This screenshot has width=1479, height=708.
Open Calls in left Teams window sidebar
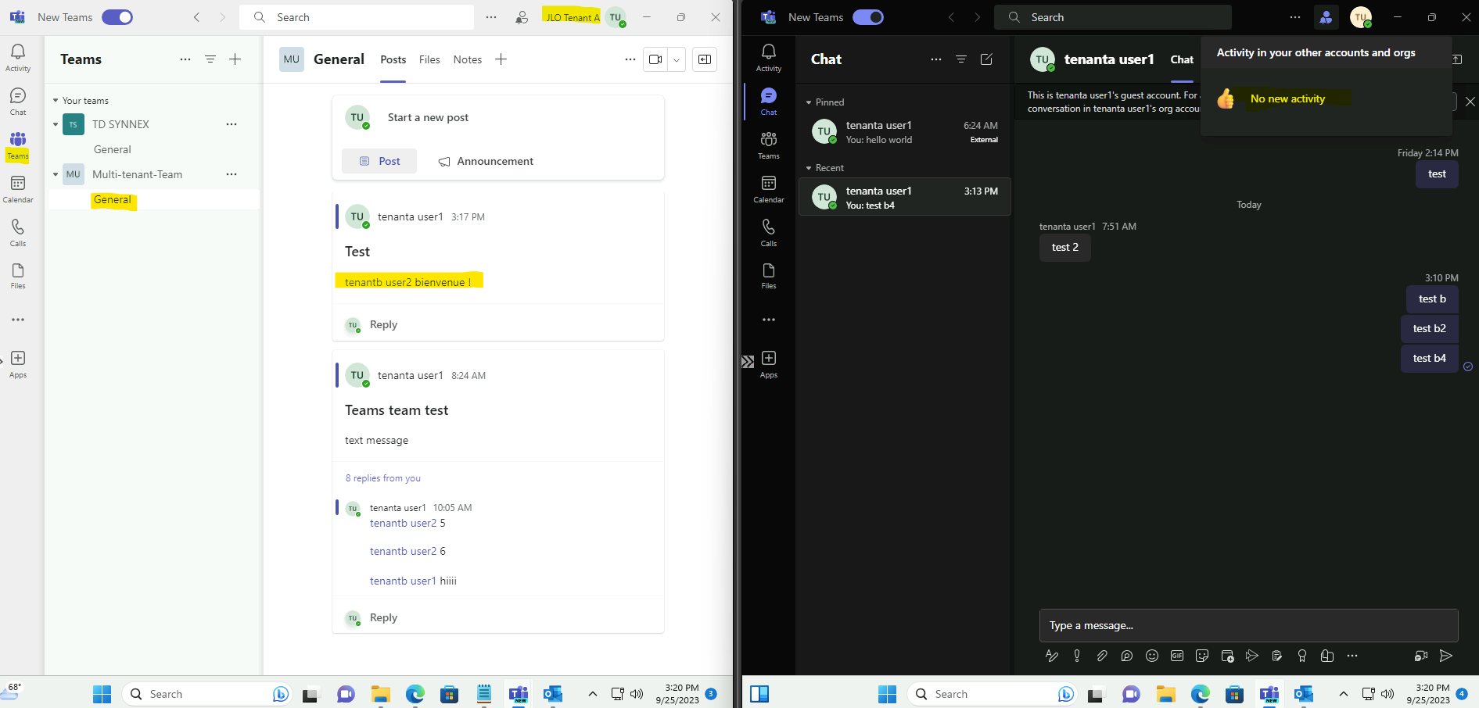18,233
